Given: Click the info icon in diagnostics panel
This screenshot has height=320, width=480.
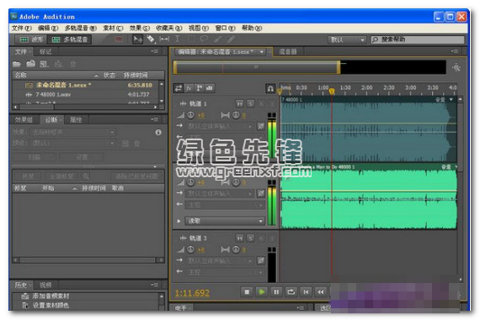Looking at the screenshot, I should pyautogui.click(x=158, y=132).
